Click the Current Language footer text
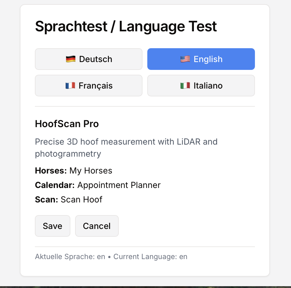Screen dimensions: 291x288 (150, 257)
